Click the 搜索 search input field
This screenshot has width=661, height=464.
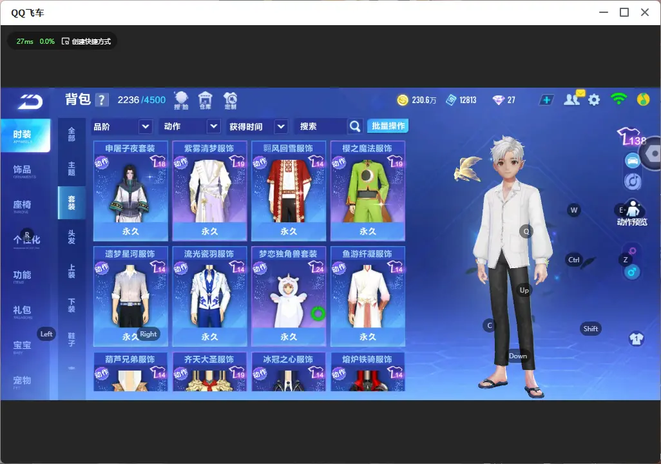tap(322, 126)
